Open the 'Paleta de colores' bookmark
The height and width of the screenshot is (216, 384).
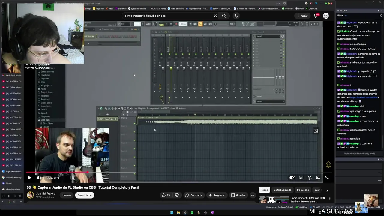pos(176,9)
